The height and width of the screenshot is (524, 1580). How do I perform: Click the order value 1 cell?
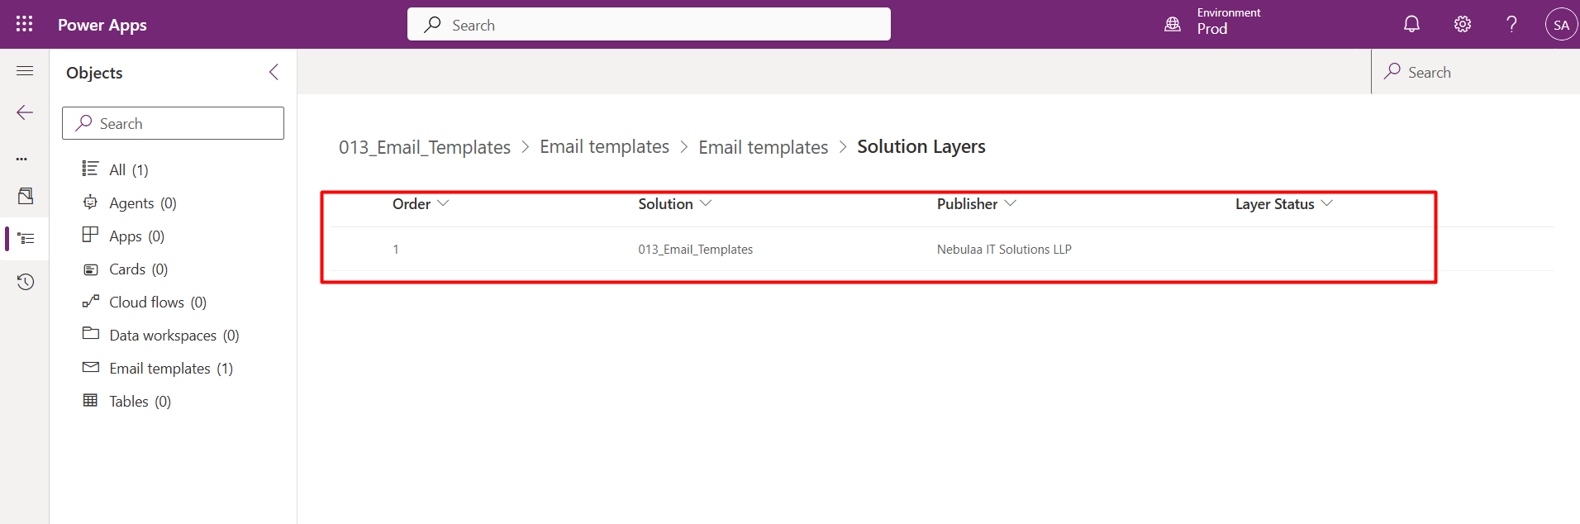pos(396,249)
